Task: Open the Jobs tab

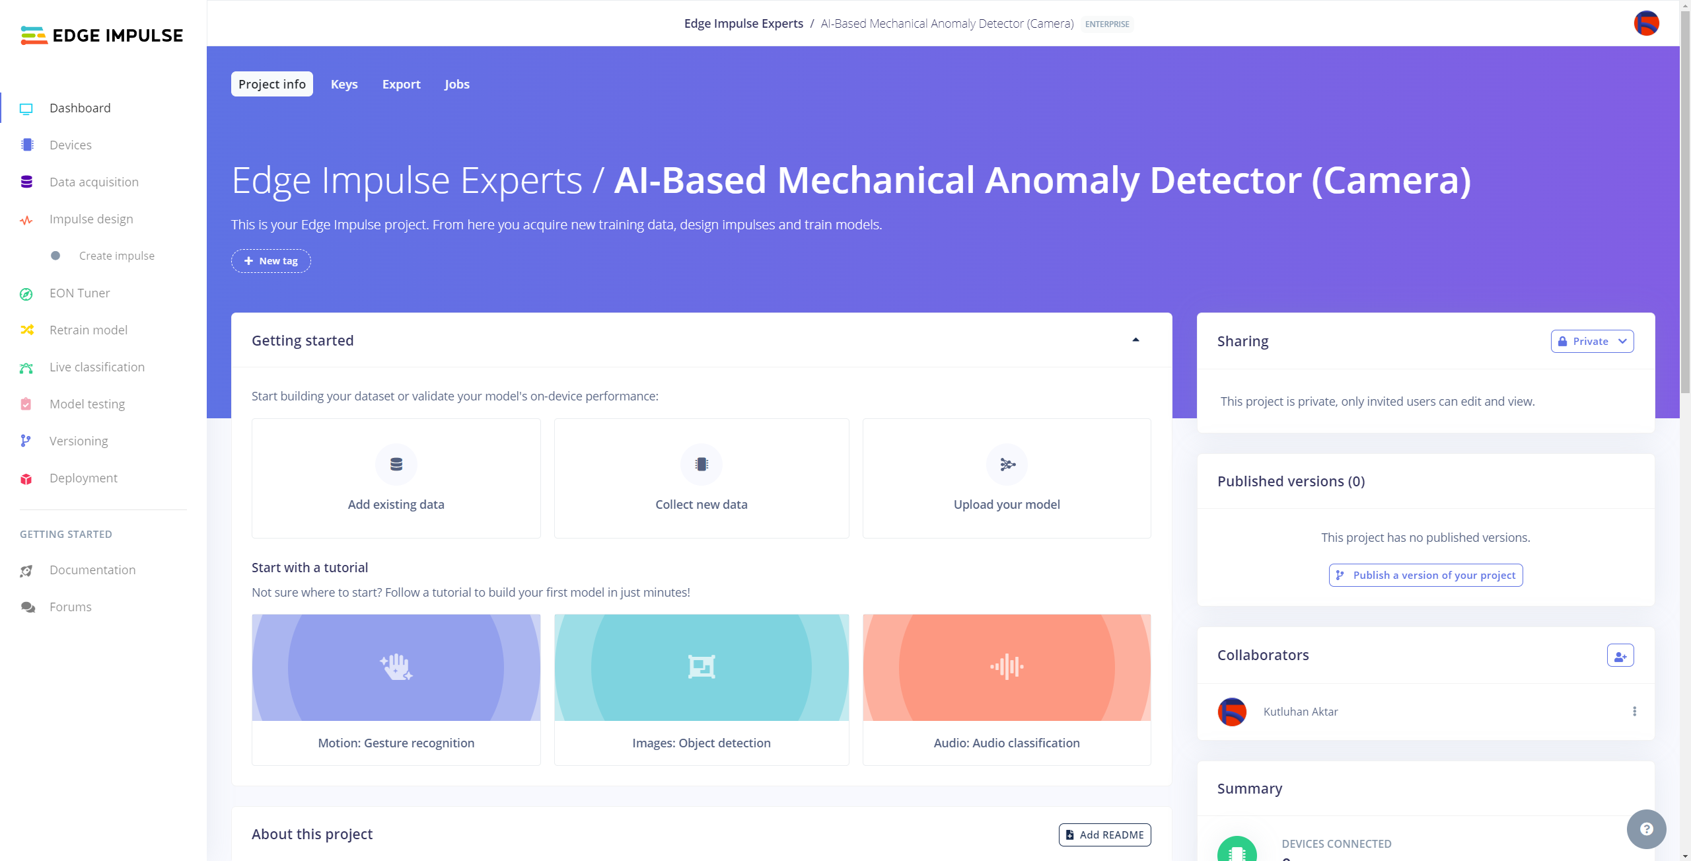Action: [456, 85]
